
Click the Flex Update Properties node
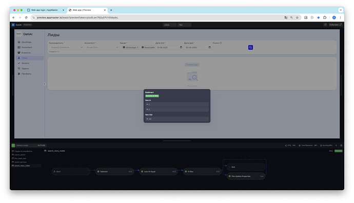pyautogui.click(x=246, y=176)
